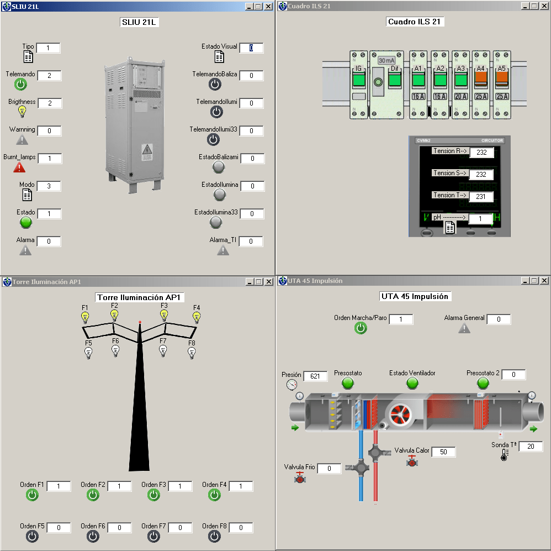
Task: Click the pH document icon on analyzer
Action: (x=450, y=227)
